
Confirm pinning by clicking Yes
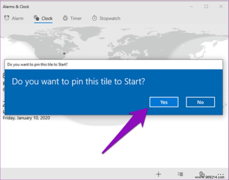[x=164, y=102]
